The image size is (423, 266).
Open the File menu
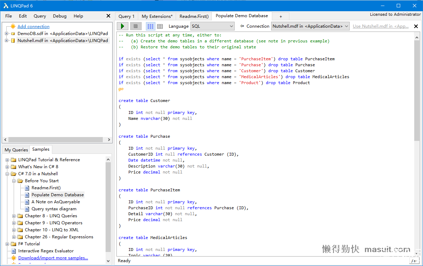[8, 16]
